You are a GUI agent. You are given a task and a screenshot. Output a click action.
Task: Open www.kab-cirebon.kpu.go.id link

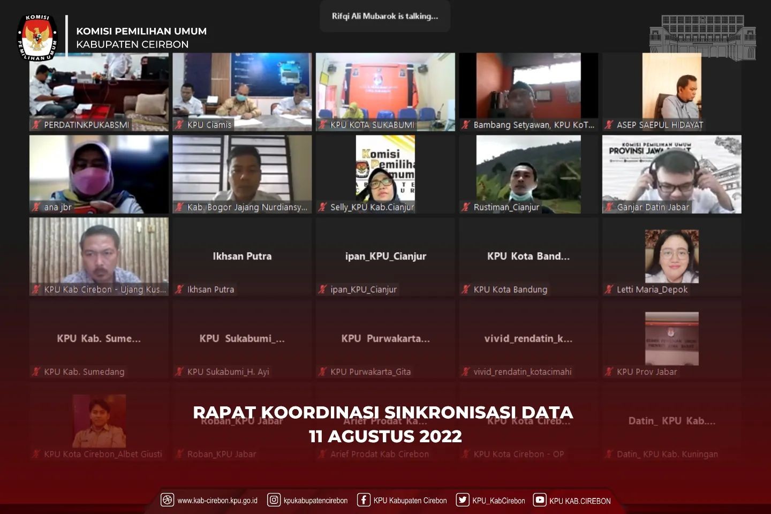(x=217, y=501)
